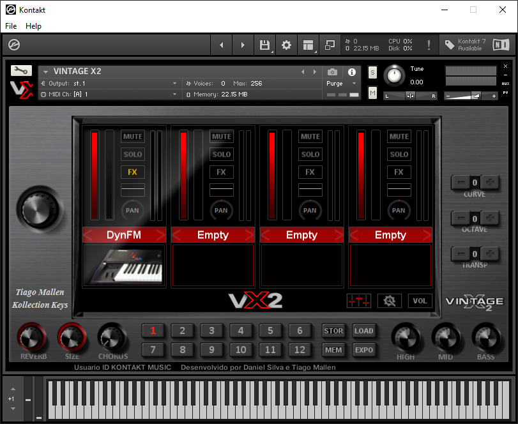518x424 pixels.
Task: Go to next instrument with right arrow
Action: click(243, 45)
